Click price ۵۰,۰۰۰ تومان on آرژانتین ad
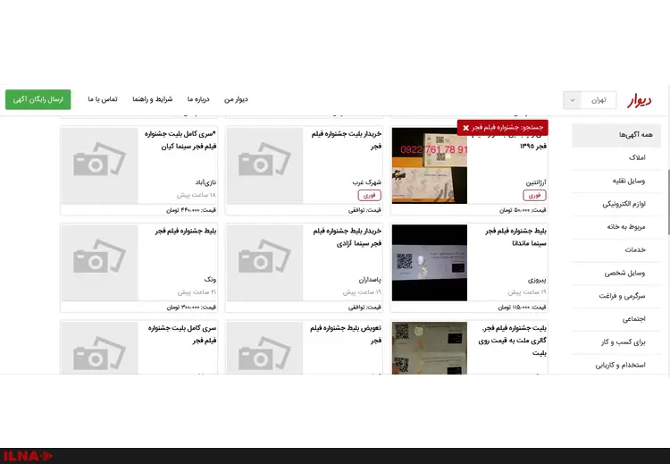This screenshot has width=670, height=464. tap(523, 210)
